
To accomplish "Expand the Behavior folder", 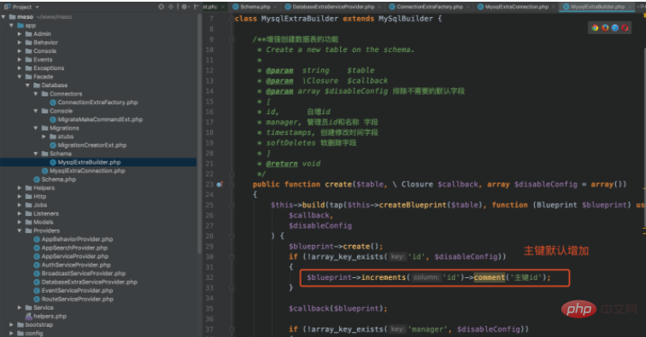I will [x=20, y=43].
